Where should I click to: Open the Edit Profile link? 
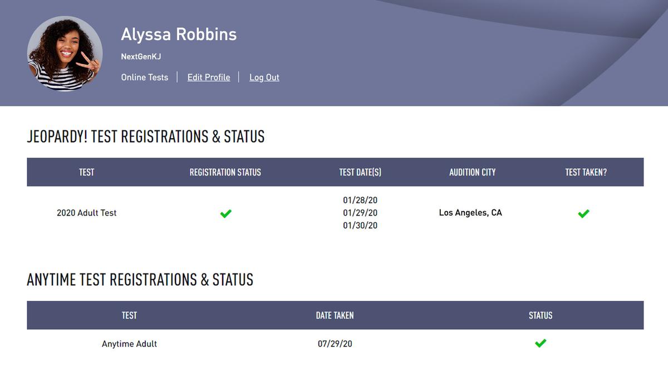pos(209,77)
